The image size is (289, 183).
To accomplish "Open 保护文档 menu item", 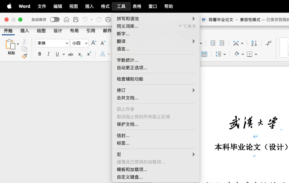I will (156, 124).
